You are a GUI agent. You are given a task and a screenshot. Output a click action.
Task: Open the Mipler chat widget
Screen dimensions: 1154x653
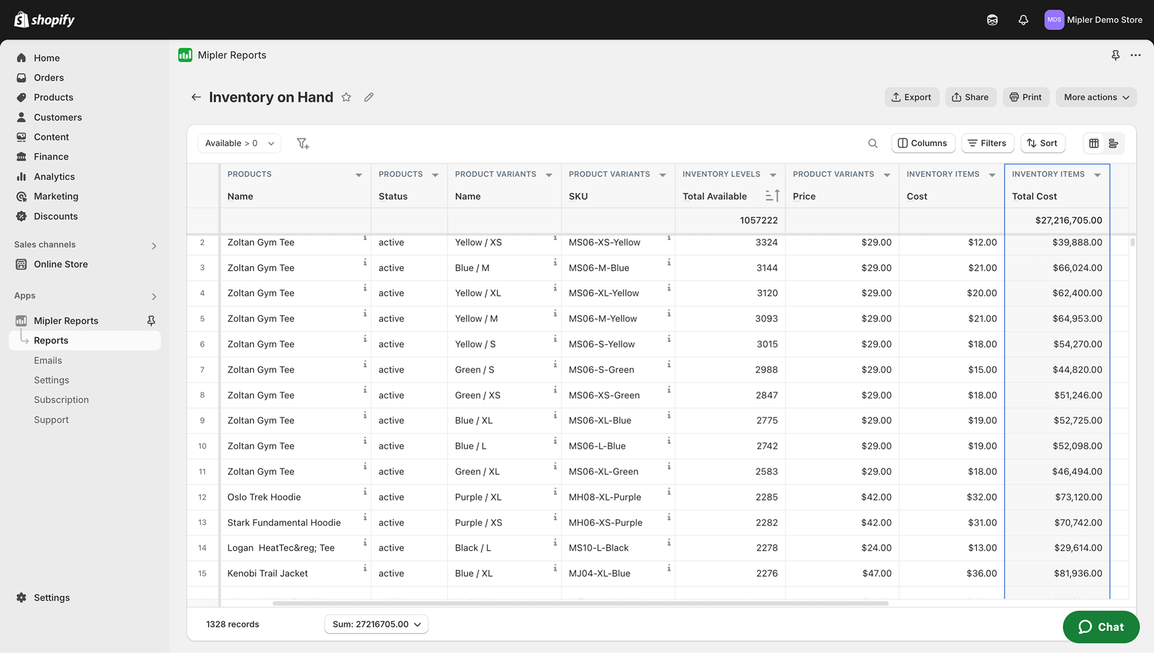click(x=1101, y=627)
